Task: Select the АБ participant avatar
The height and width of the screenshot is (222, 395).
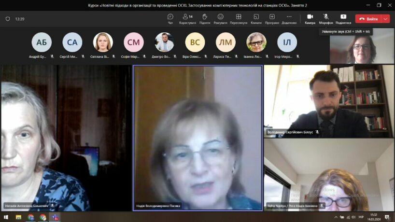Action: coord(42,42)
